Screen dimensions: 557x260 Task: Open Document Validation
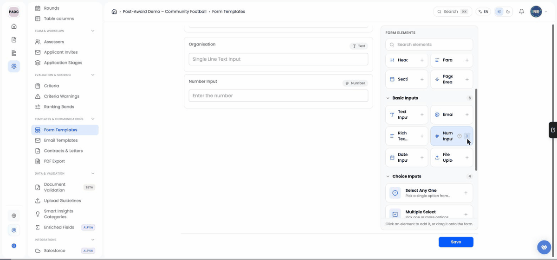click(x=65, y=187)
